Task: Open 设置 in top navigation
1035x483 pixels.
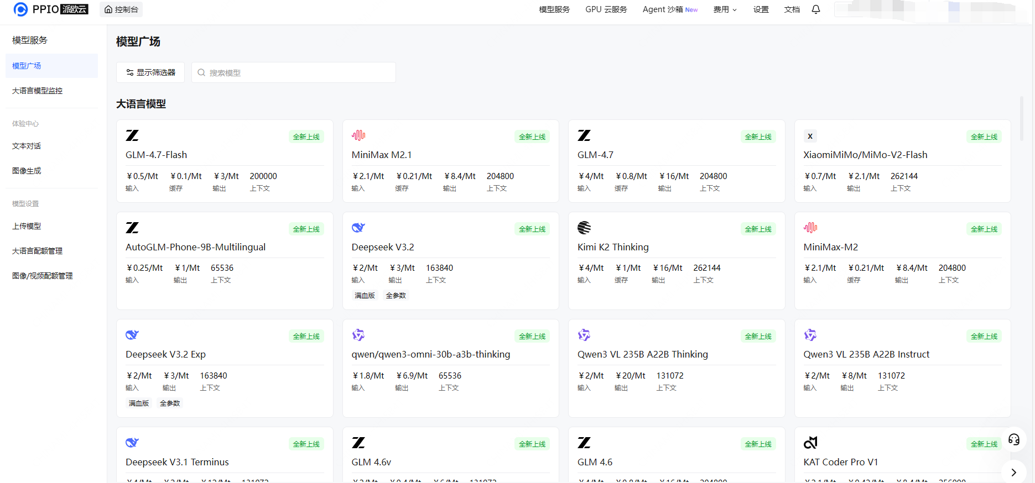Action: coord(761,9)
